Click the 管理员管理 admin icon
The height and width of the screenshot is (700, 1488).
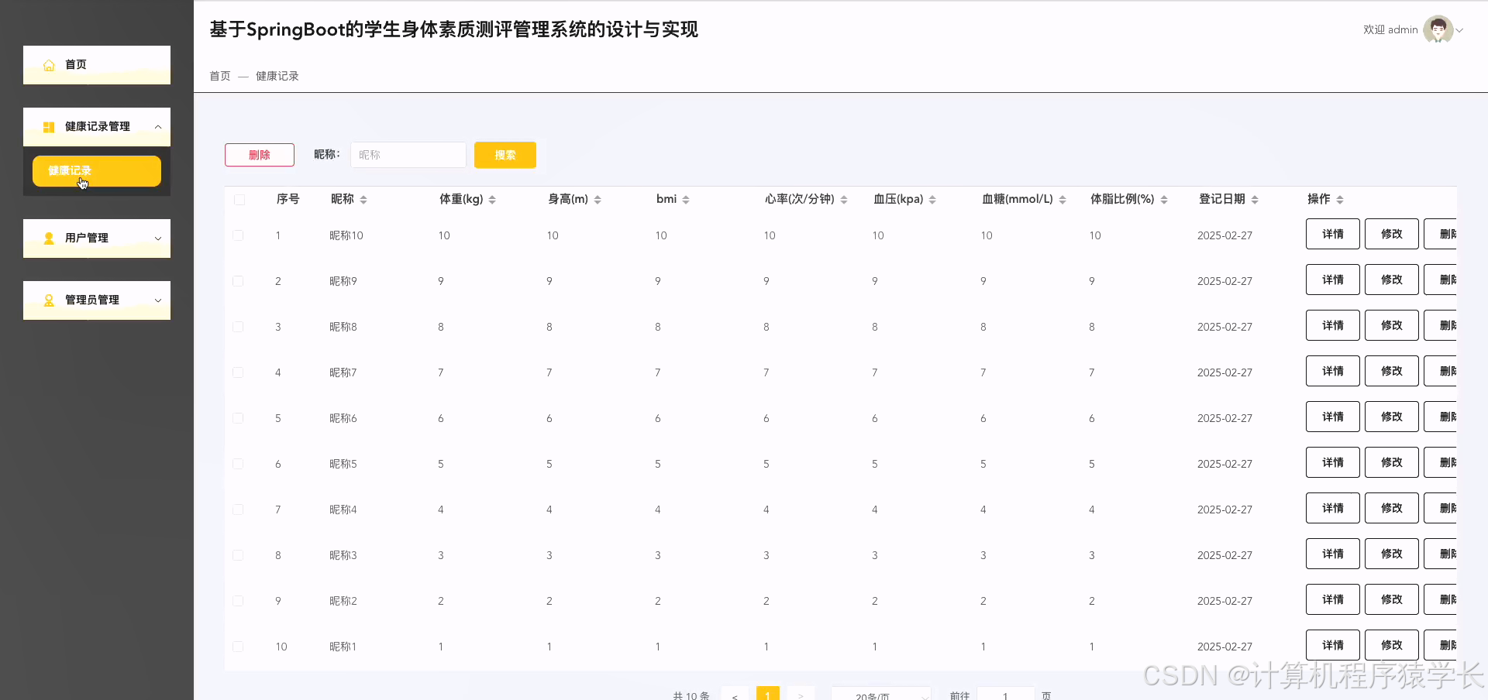point(48,300)
